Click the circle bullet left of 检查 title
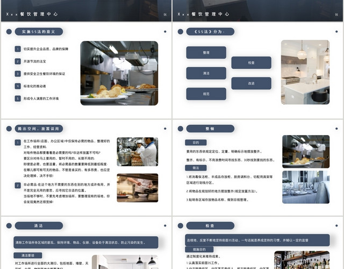344x269 pixels. click(181, 225)
